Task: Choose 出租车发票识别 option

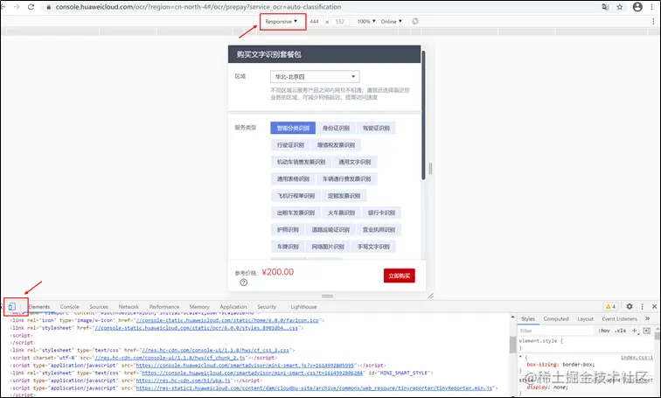Action: (296, 213)
